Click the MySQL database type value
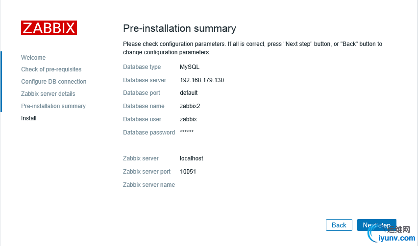The image size is (418, 246). pos(190,67)
